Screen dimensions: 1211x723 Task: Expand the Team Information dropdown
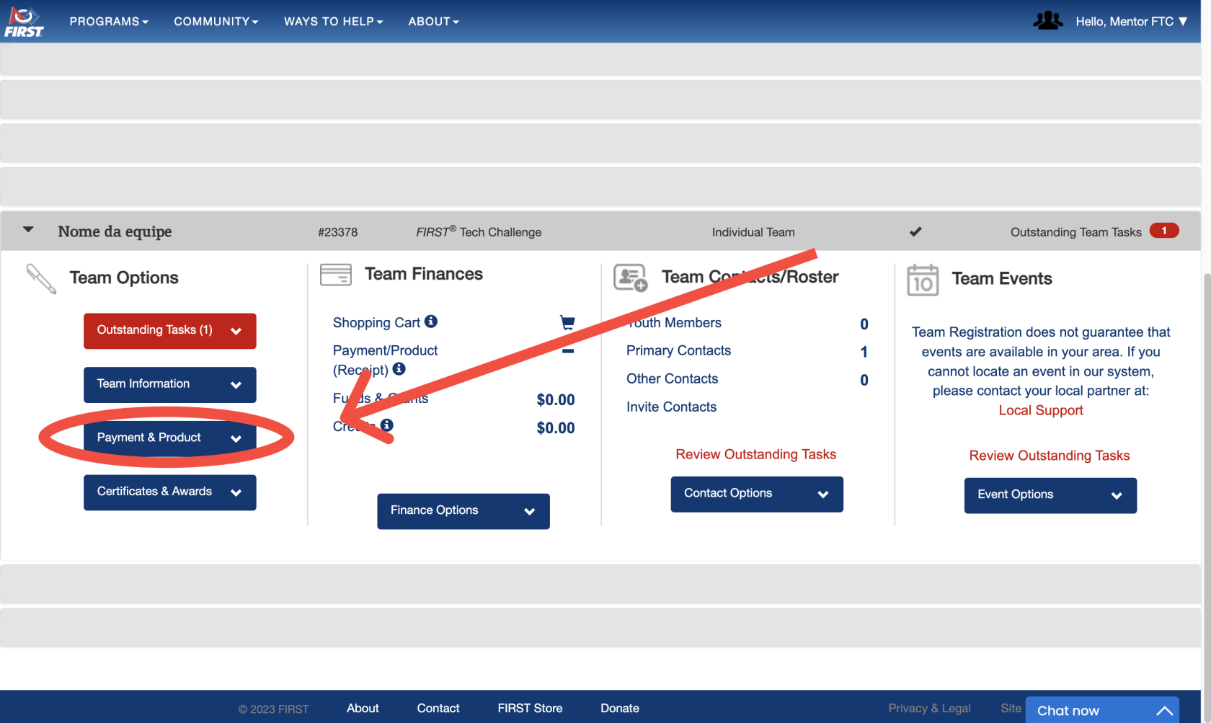[170, 385]
